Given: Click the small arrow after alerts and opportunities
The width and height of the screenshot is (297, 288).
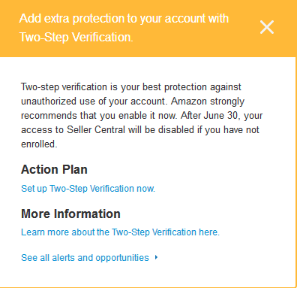Looking at the screenshot, I should pos(156,257).
